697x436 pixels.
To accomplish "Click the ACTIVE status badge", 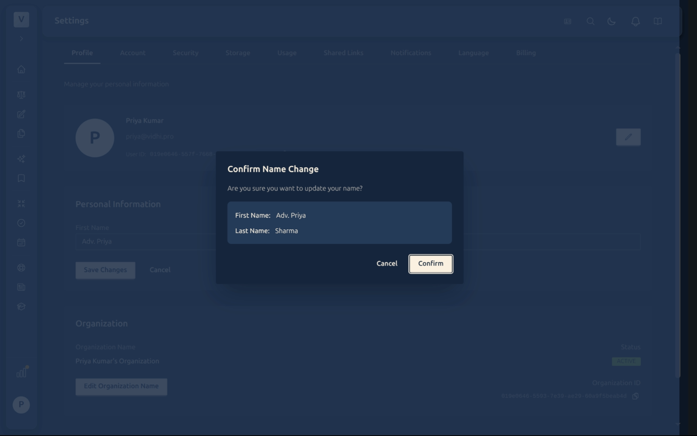I will (x=626, y=361).
